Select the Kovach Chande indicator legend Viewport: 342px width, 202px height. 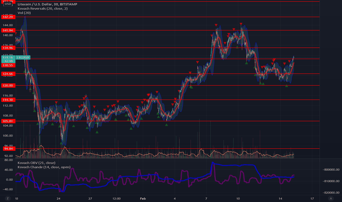pos(44,167)
